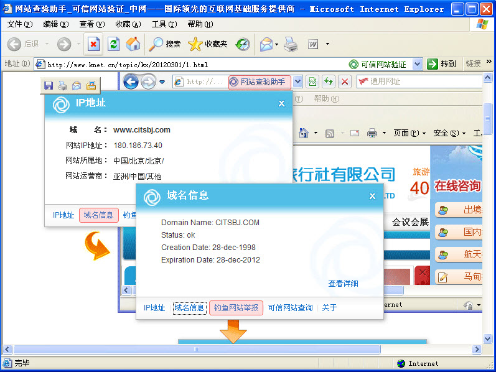
Task: Click 关于 in 域名信息 popup
Action: tap(329, 308)
